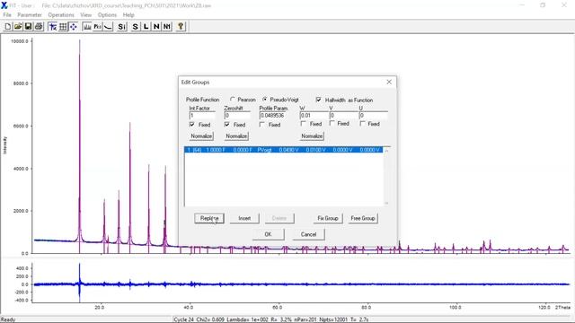
Task: Click the V value input field
Action: click(343, 116)
